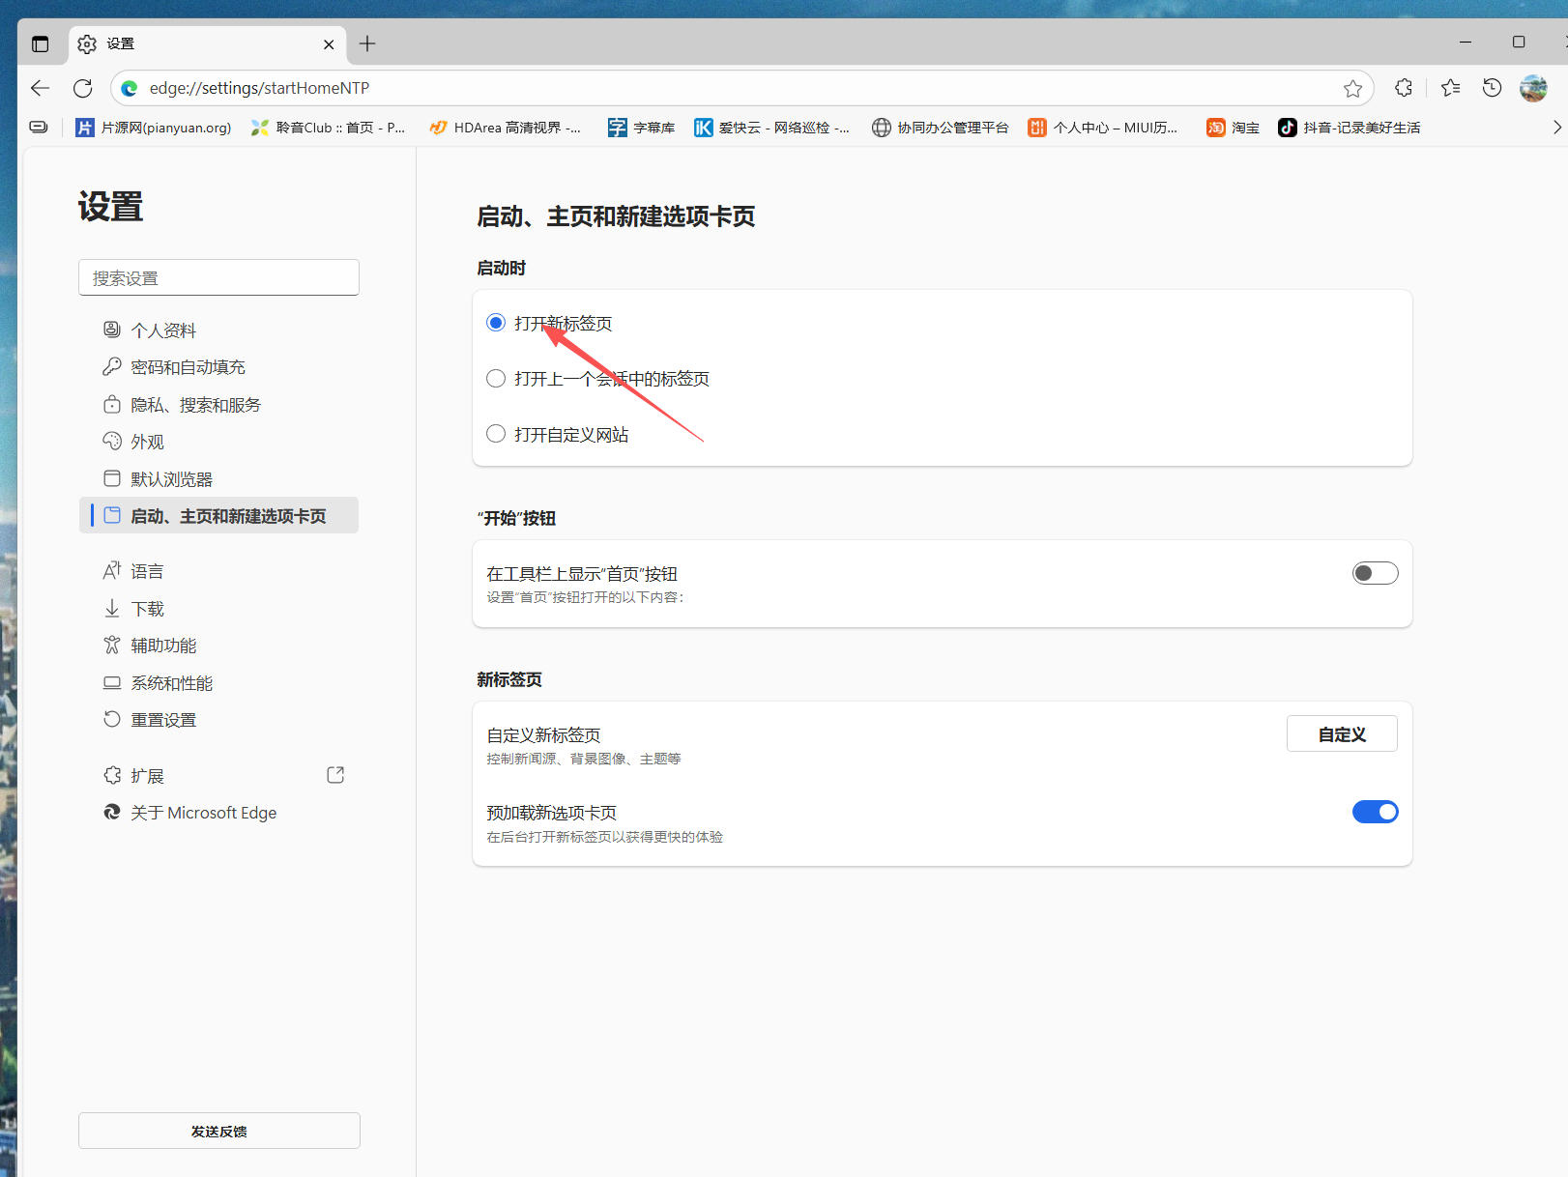
Task: Click the address bar URL
Action: [x=259, y=88]
